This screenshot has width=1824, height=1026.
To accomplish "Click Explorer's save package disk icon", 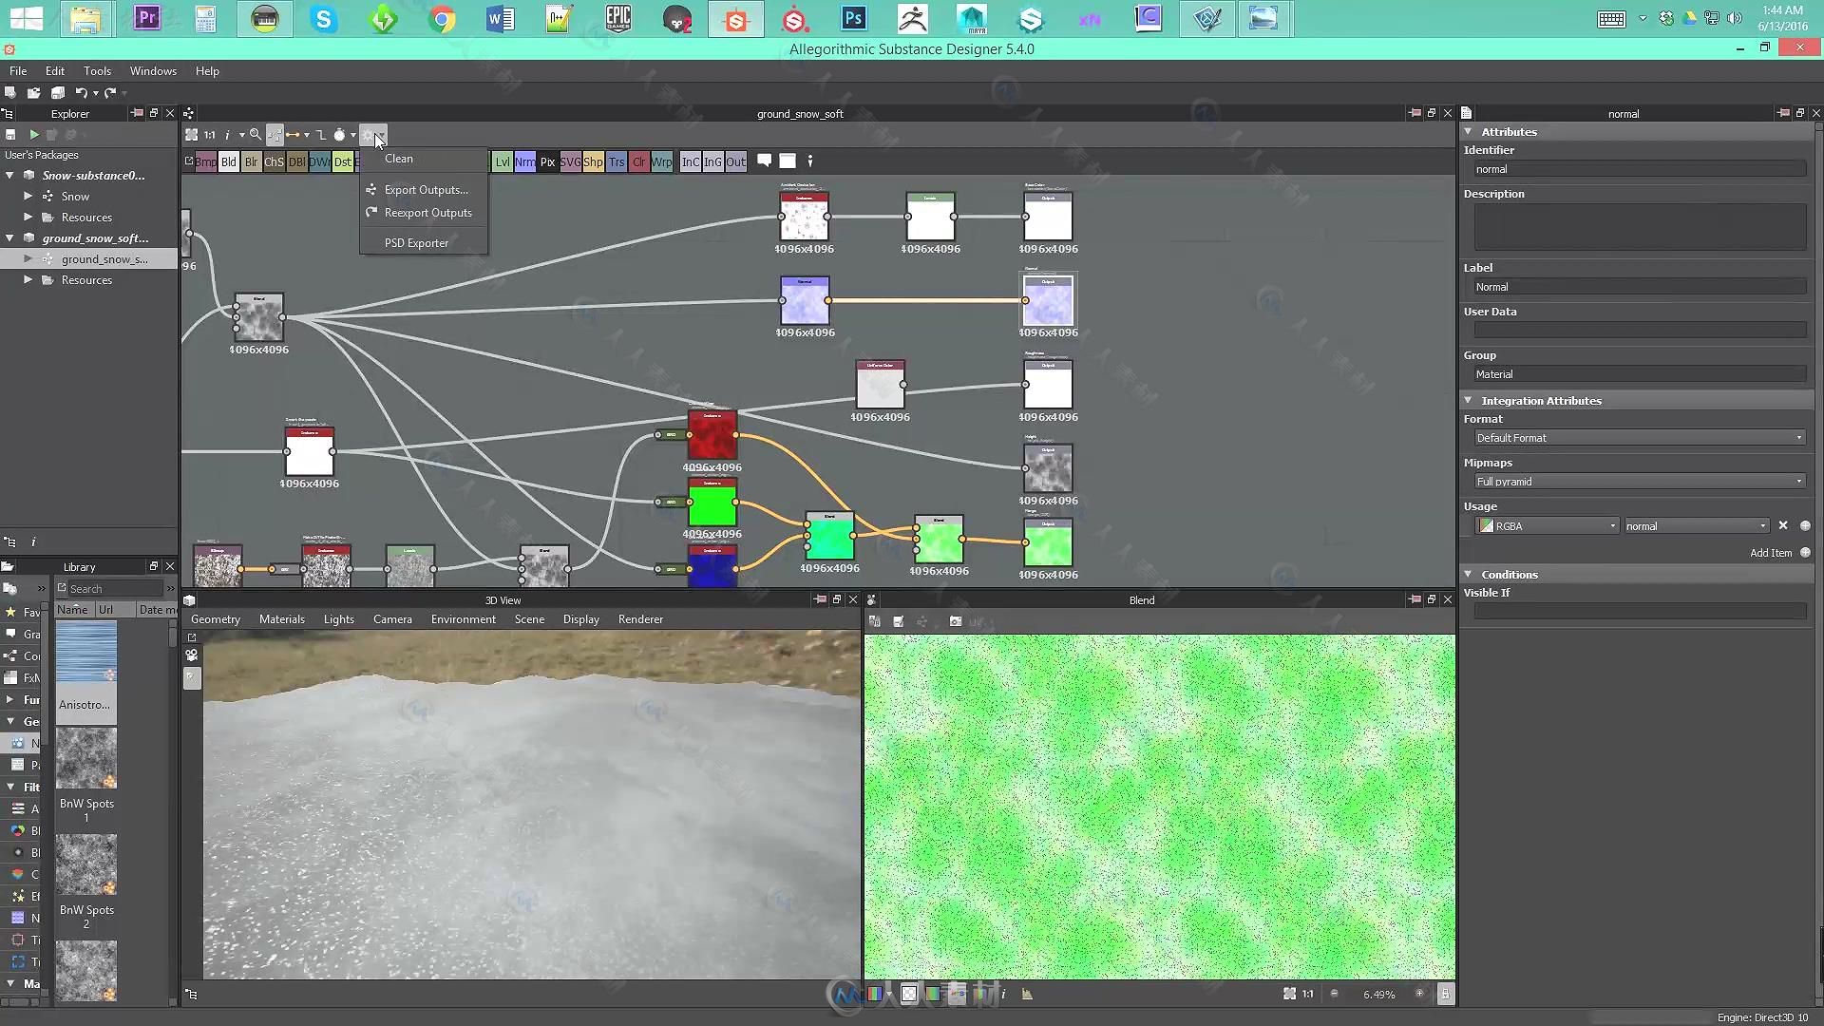I will [10, 135].
